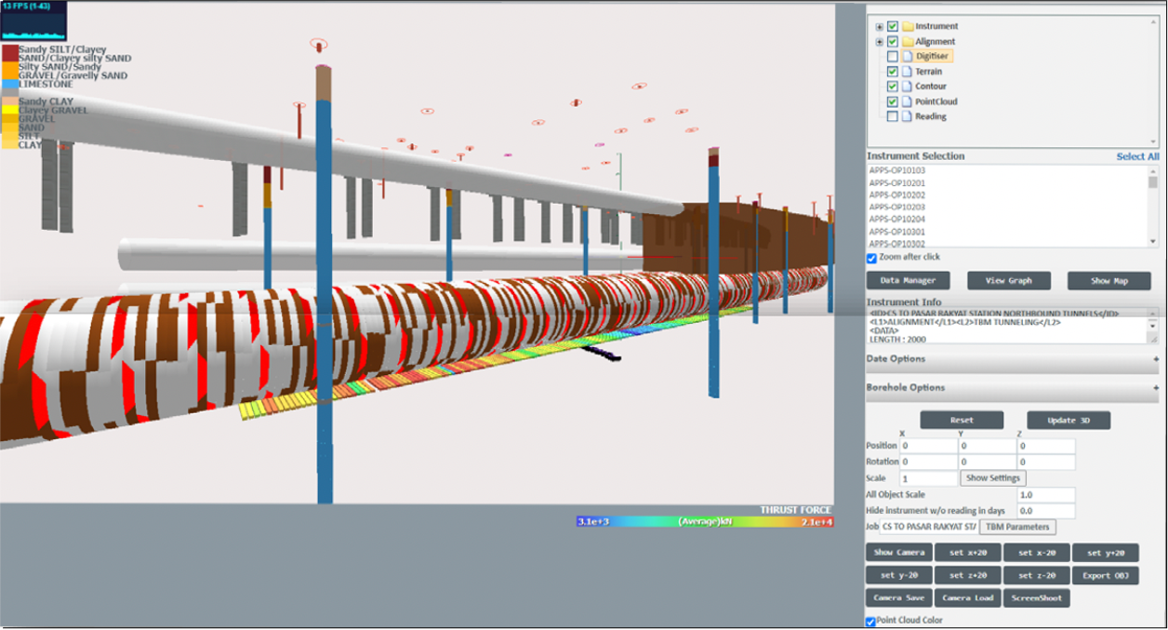Click the set y+20 button
The height and width of the screenshot is (630, 1168).
1106,553
